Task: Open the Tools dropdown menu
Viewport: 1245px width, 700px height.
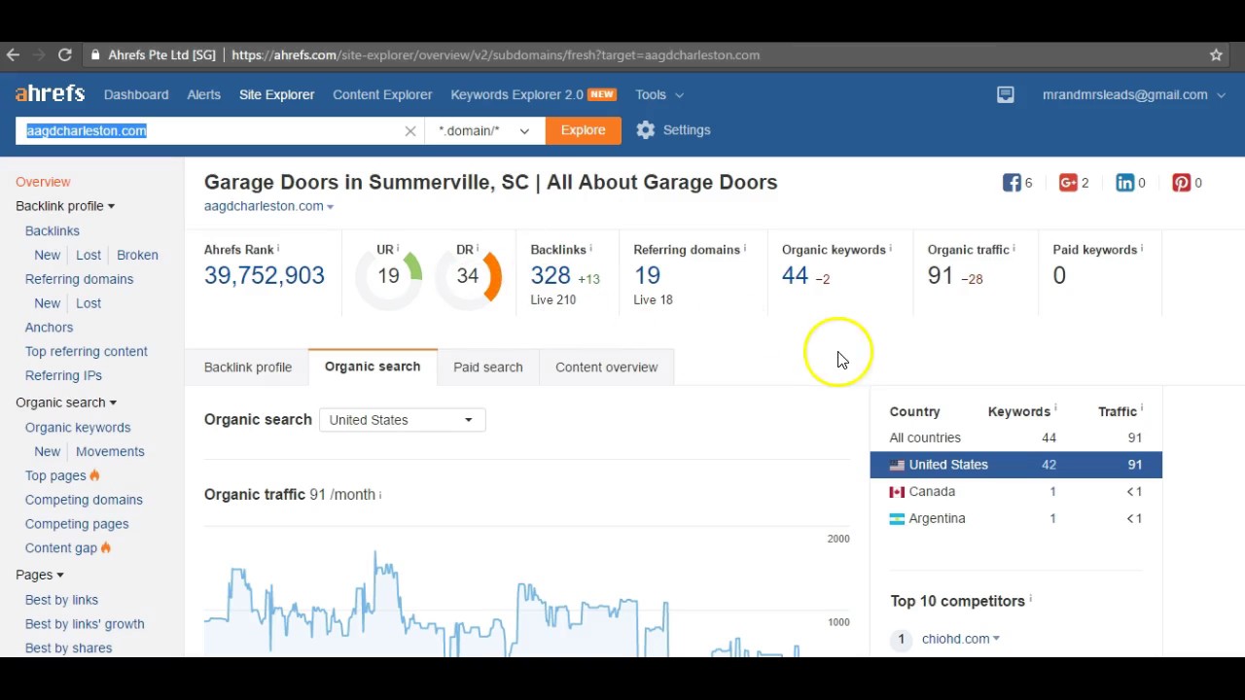Action: click(x=659, y=94)
